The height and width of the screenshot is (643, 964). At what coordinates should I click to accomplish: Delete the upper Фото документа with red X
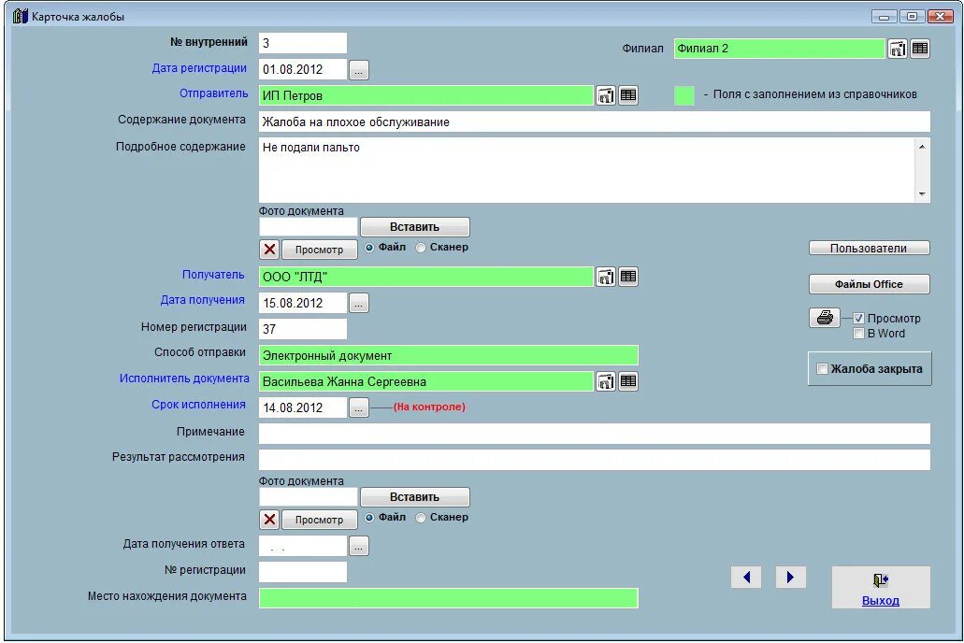[269, 249]
